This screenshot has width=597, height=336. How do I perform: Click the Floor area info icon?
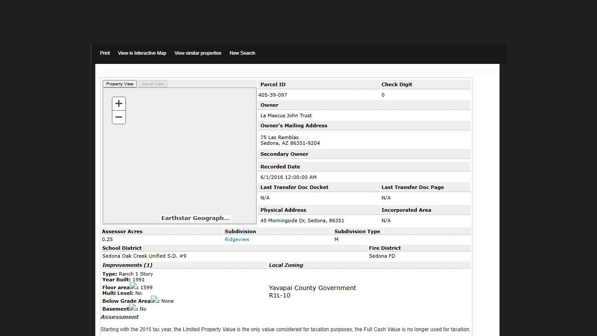click(x=133, y=286)
